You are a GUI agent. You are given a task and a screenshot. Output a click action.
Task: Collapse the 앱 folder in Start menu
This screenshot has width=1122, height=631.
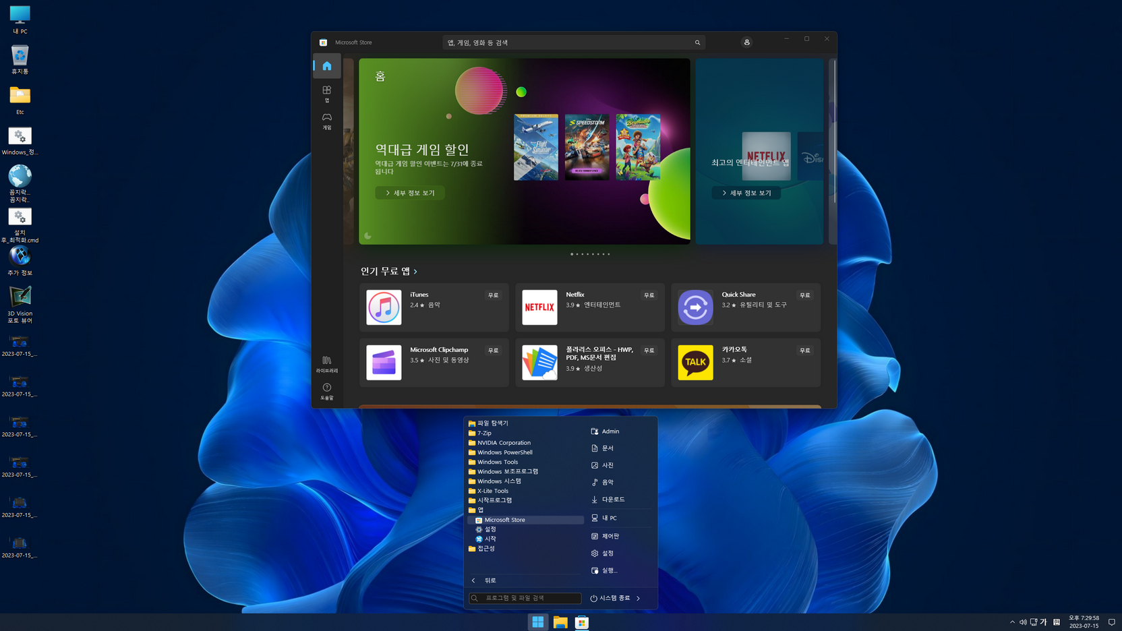point(480,510)
